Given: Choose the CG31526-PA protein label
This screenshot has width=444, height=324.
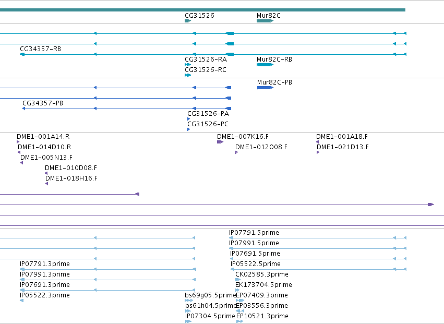Looking at the screenshot, I should 208,114.
